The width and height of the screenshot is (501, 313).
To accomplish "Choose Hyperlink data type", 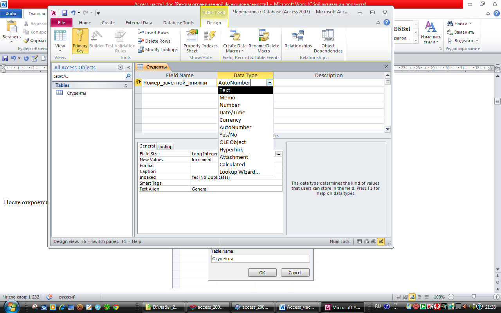I will click(x=245, y=150).
